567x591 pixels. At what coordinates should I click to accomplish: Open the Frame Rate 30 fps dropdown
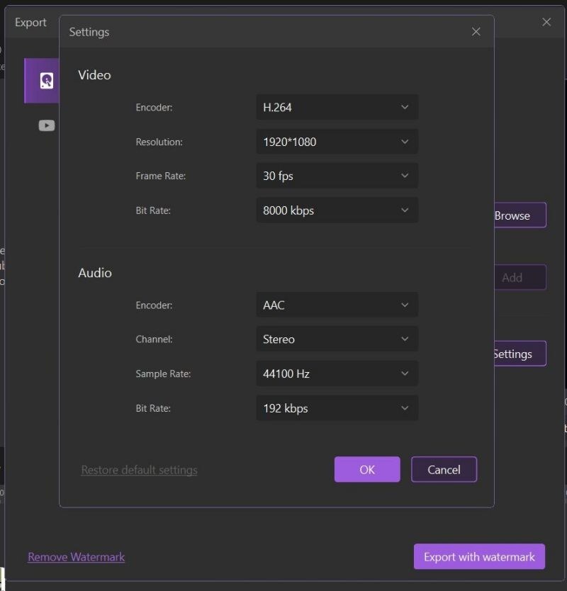(337, 176)
